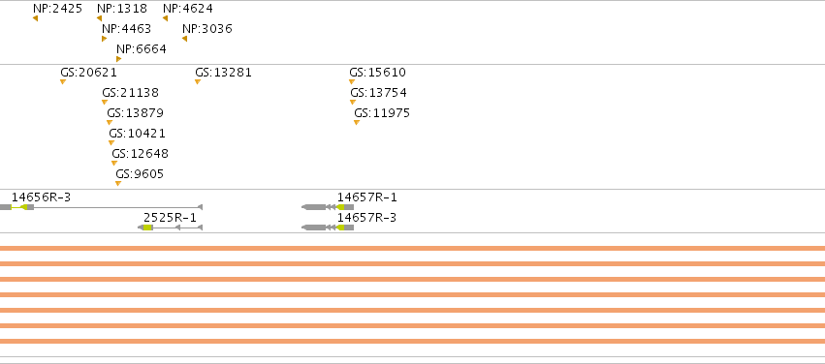Click the NP:4624 insertion triangle
The image size is (825, 364).
165,18
